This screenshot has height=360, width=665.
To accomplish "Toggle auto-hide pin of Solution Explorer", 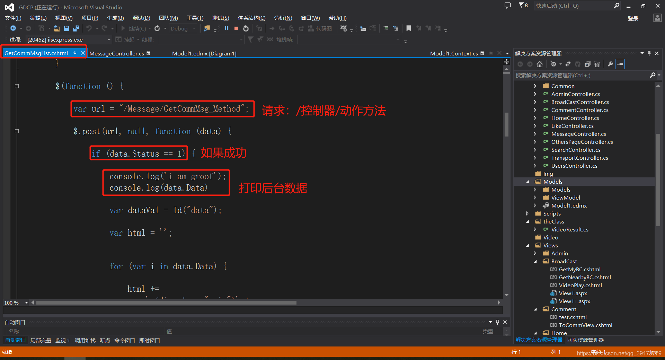I will (649, 53).
